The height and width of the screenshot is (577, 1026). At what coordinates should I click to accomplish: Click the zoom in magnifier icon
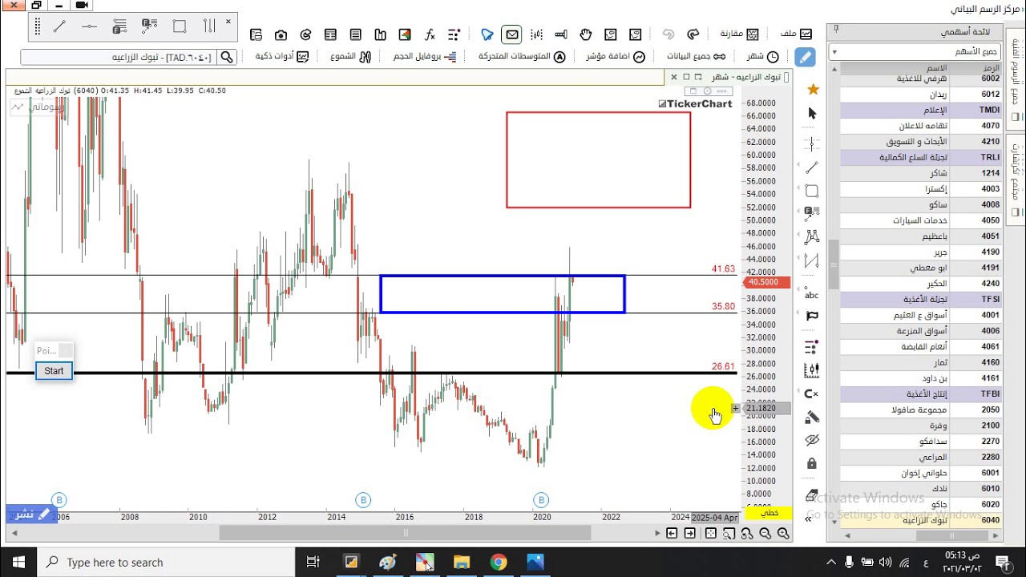(783, 534)
